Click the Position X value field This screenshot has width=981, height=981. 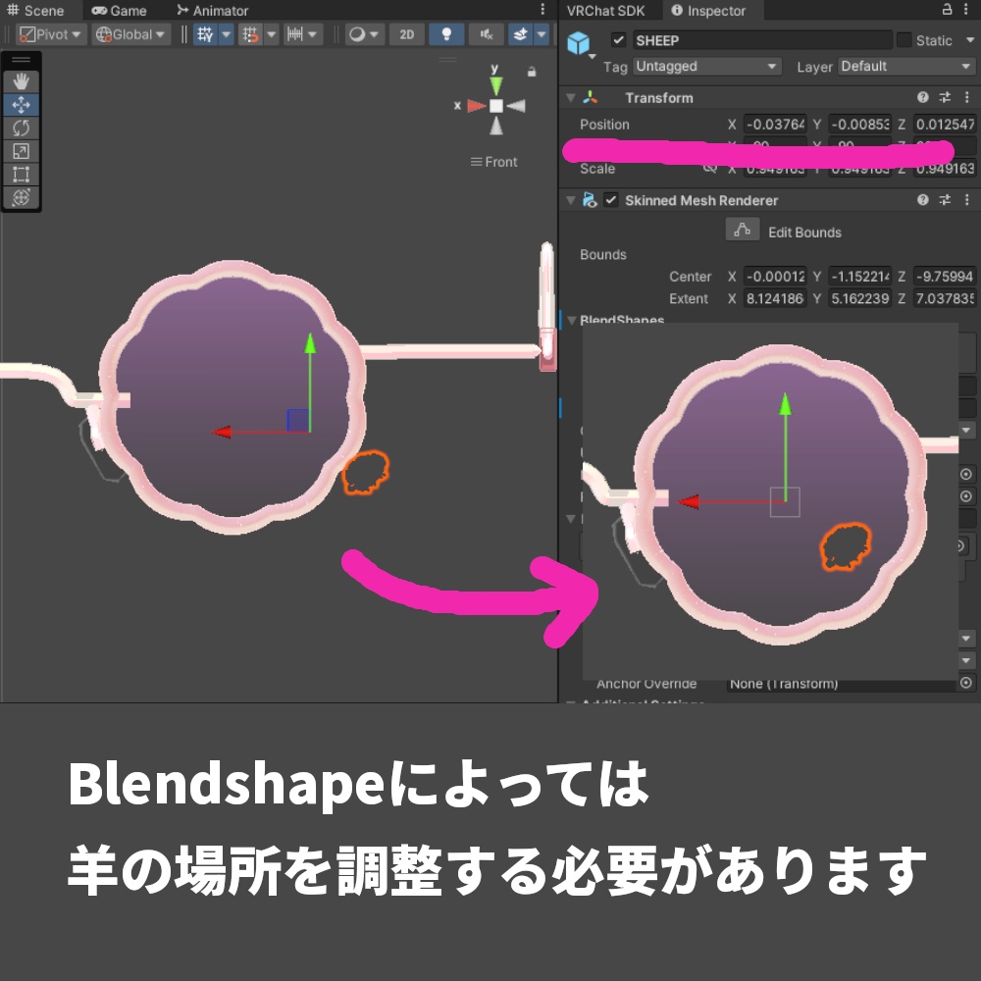click(775, 124)
